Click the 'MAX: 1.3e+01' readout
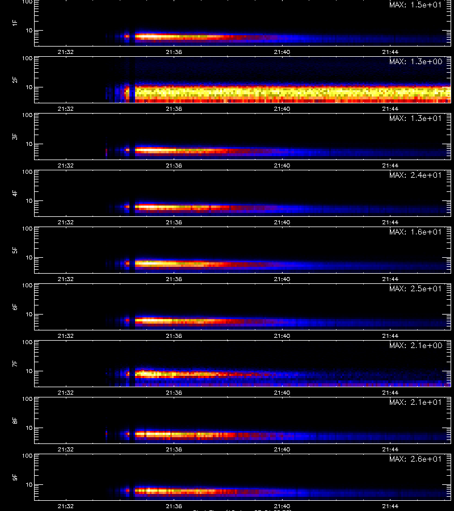Image resolution: width=454 pixels, height=511 pixels. coord(415,118)
